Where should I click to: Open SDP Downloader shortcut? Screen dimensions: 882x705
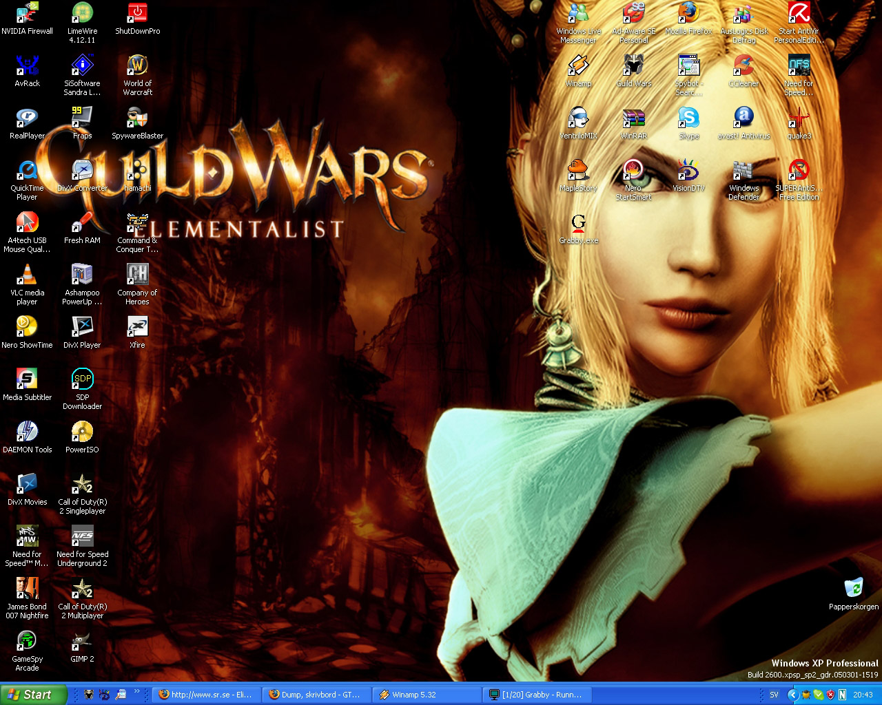[82, 390]
